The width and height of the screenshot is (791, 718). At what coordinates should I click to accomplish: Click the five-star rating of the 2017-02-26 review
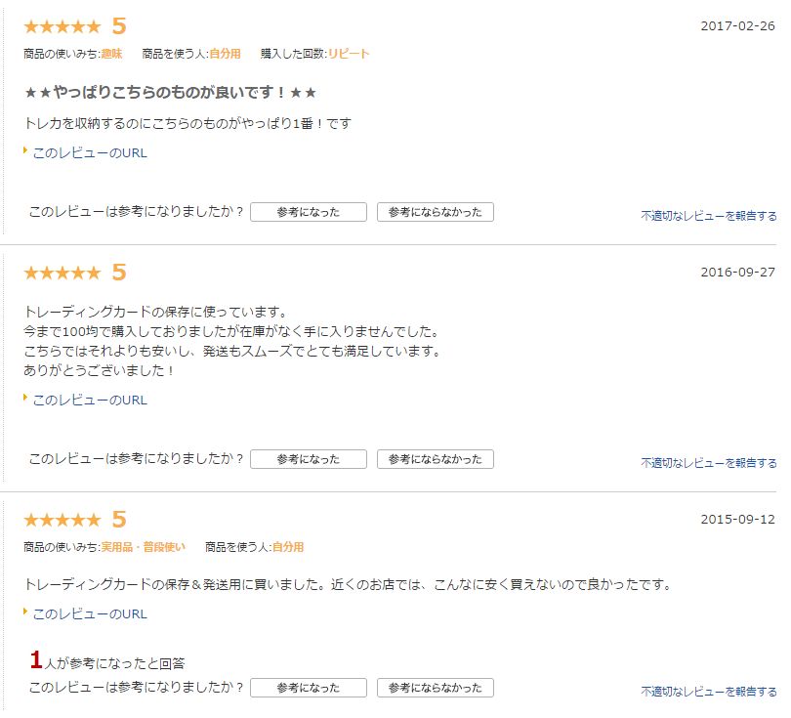[62, 26]
